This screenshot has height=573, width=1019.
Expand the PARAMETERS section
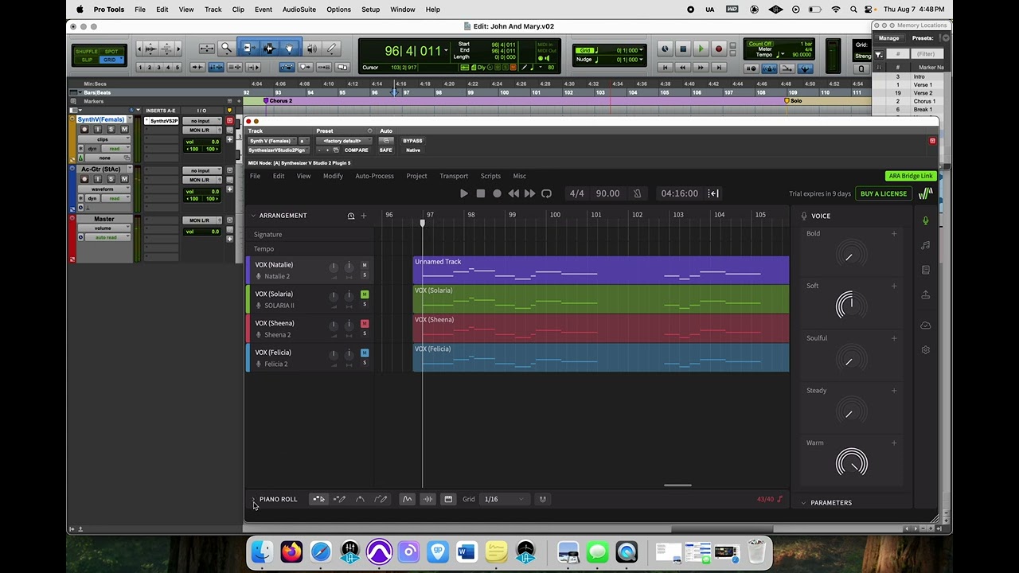coord(803,503)
